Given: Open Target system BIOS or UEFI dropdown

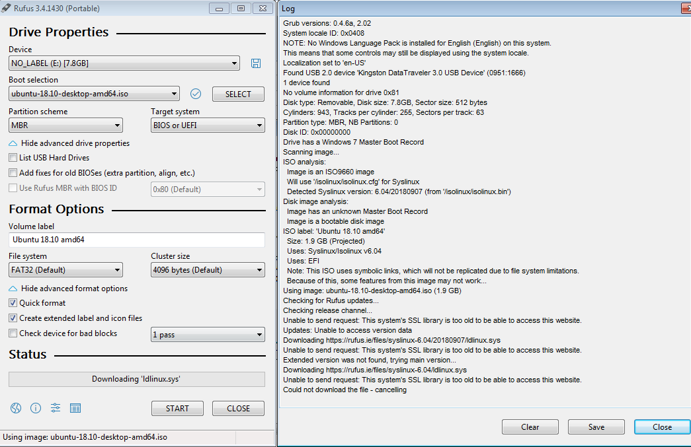Looking at the screenshot, I should point(208,125).
